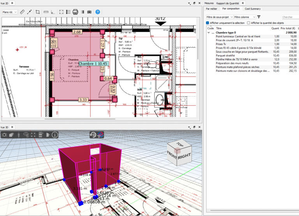Expand the Filtre colonne dropdown
This screenshot has height=216, width=299.
tap(245, 17)
